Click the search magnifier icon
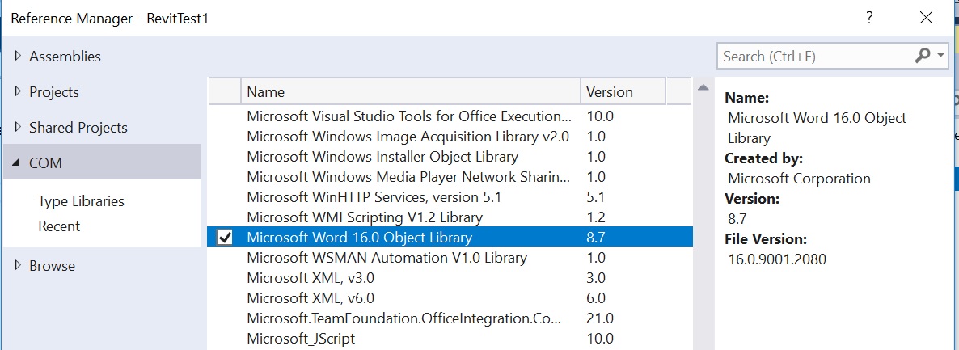 pyautogui.click(x=923, y=56)
